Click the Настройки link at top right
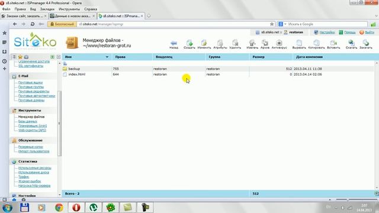 [327, 32]
